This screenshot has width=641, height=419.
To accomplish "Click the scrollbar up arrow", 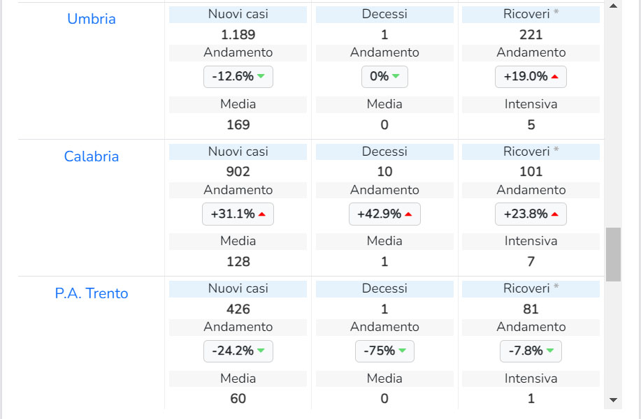I will pyautogui.click(x=613, y=6).
